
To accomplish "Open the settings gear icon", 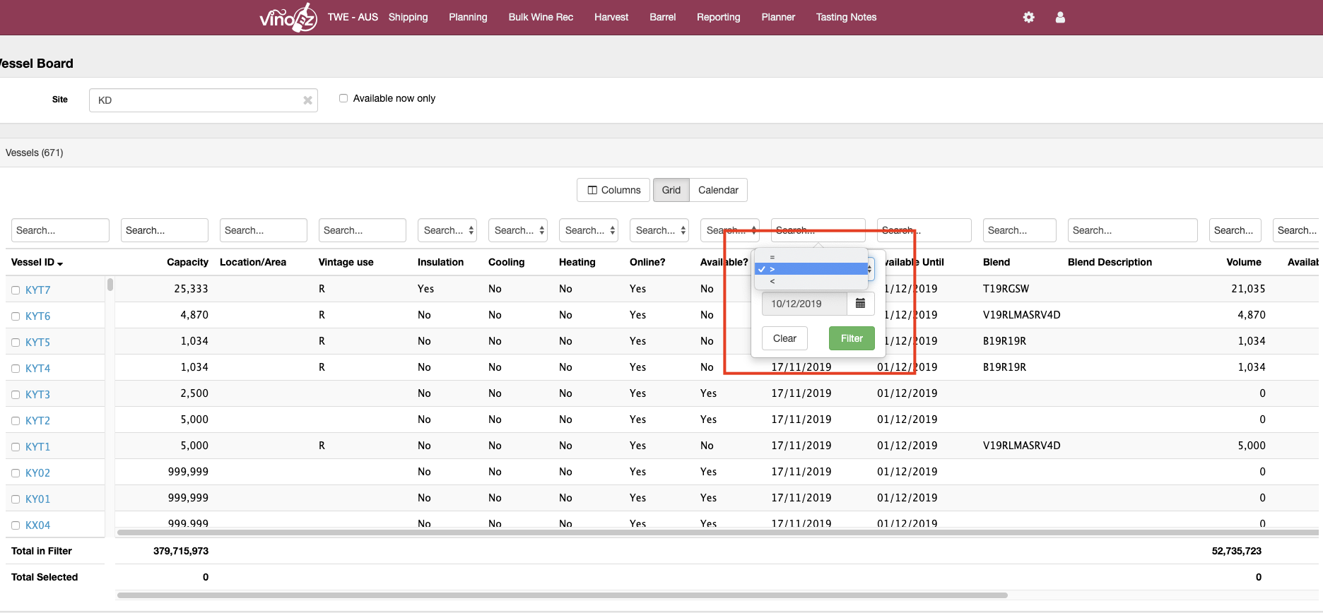I will (x=1028, y=17).
